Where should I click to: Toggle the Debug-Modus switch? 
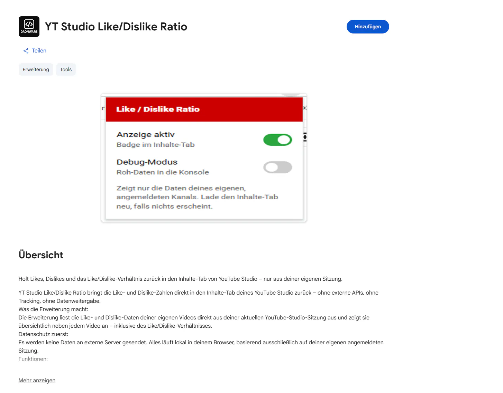click(277, 167)
